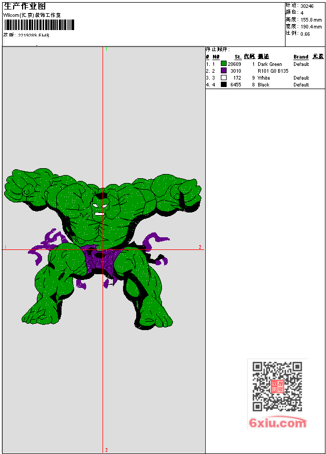Click the Dark Green description
This screenshot has height=454, width=326.
270,64
